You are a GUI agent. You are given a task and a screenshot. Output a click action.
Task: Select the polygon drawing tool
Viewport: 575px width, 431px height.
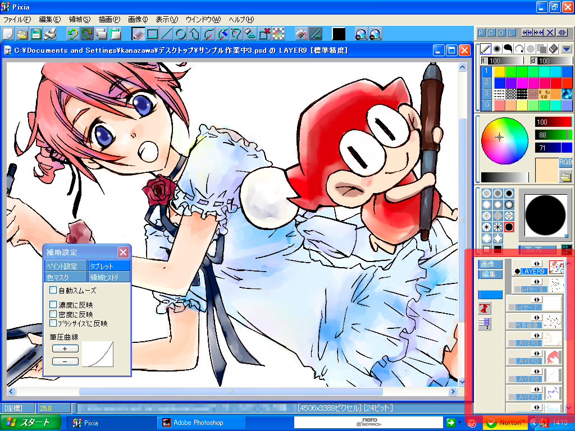194,34
